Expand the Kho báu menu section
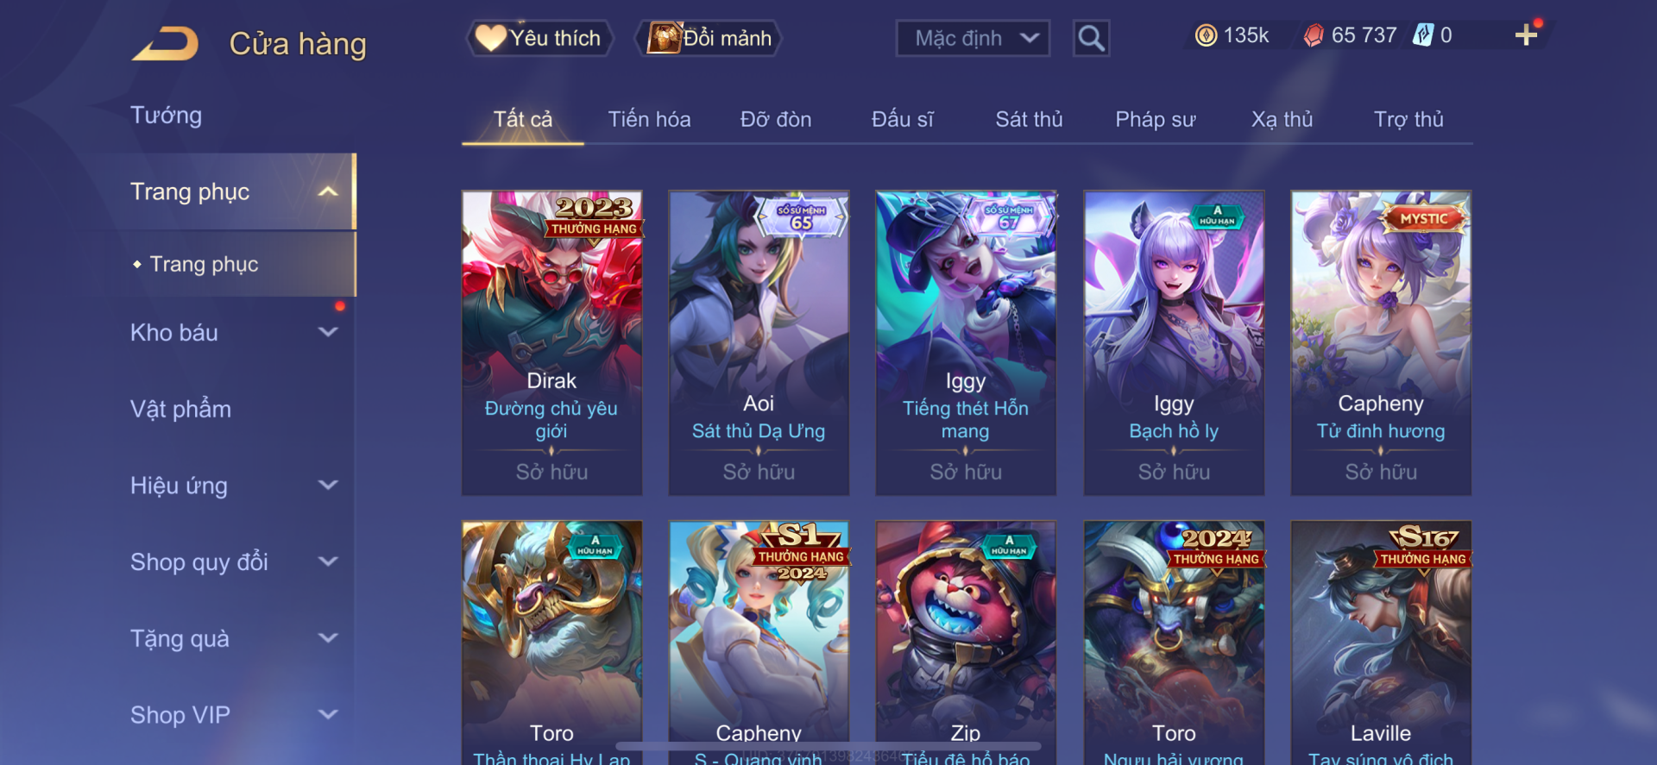The image size is (1657, 765). click(x=328, y=332)
